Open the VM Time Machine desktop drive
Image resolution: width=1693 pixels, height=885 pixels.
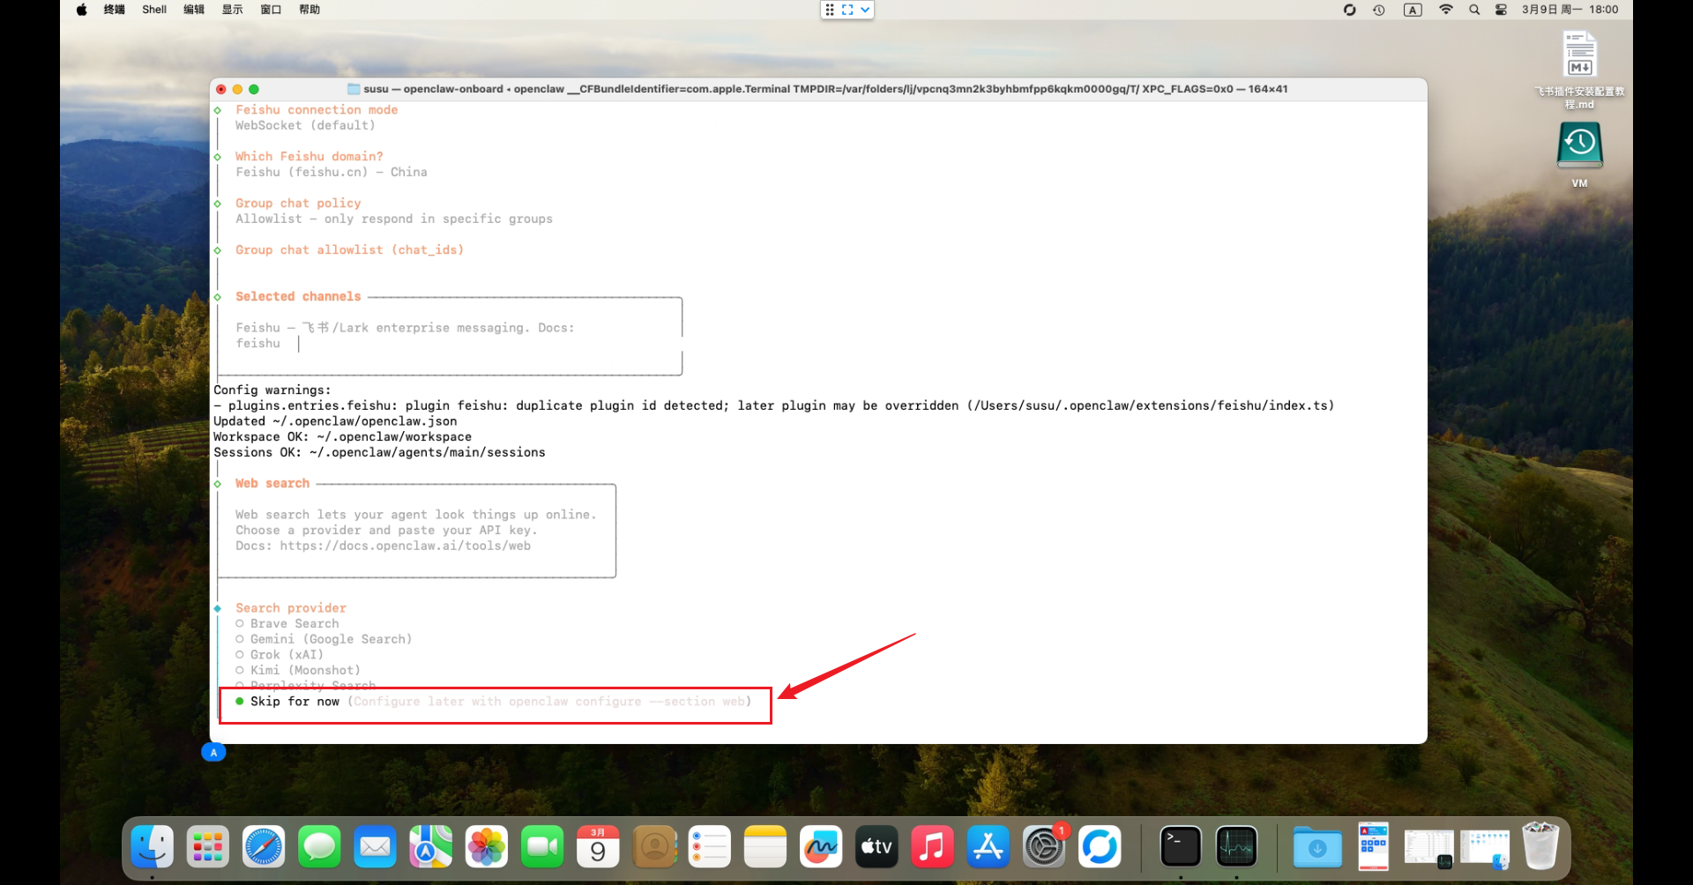[x=1579, y=146]
